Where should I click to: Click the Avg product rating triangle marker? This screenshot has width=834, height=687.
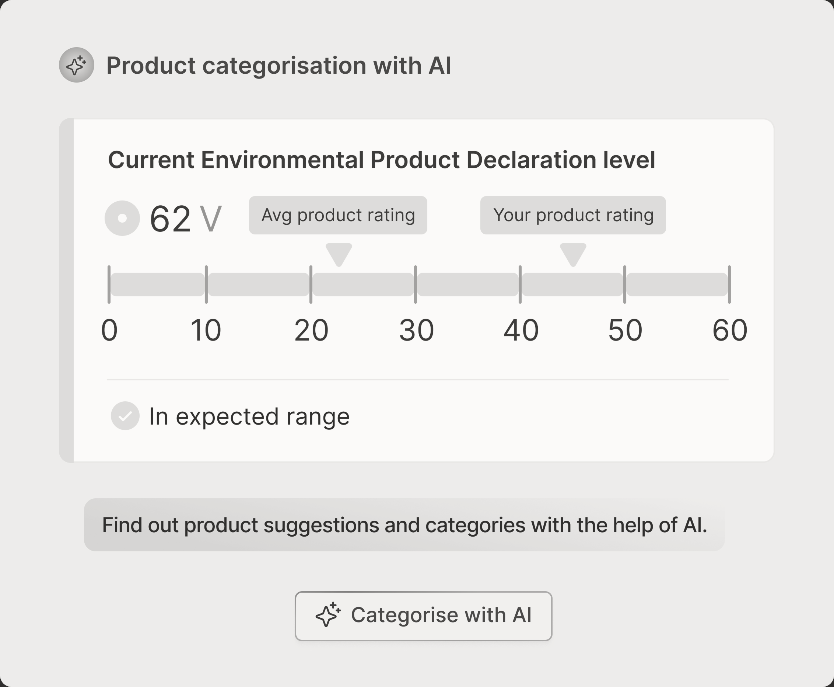point(339,254)
